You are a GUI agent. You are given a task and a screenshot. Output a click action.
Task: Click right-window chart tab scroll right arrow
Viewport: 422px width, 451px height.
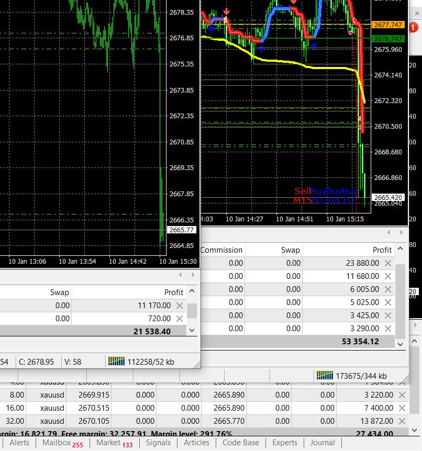click(401, 232)
